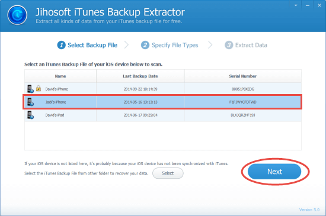Click the step 1 numbered circle icon
This screenshot has height=216, width=326.
61,45
